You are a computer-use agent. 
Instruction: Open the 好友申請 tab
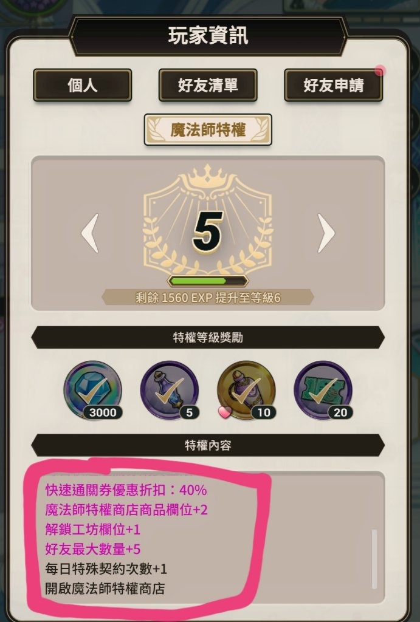[x=334, y=85]
